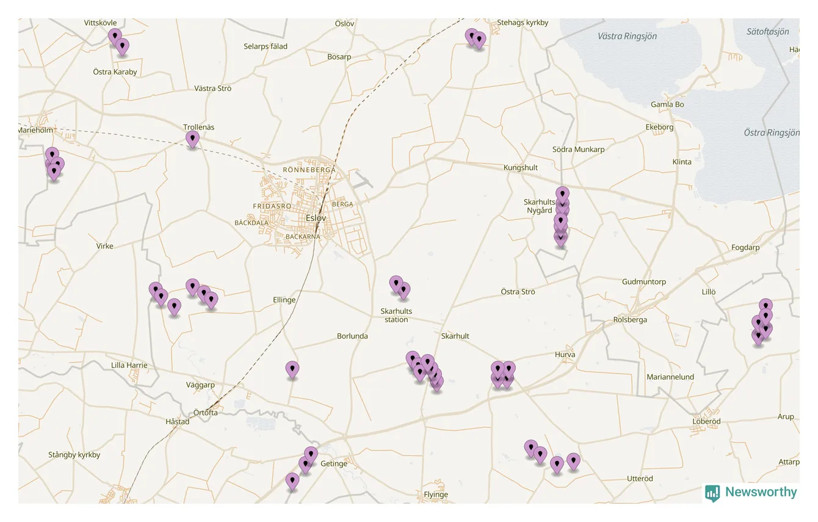Click westernmost marker north of Utteröd
818x522 pixels.
[531, 449]
